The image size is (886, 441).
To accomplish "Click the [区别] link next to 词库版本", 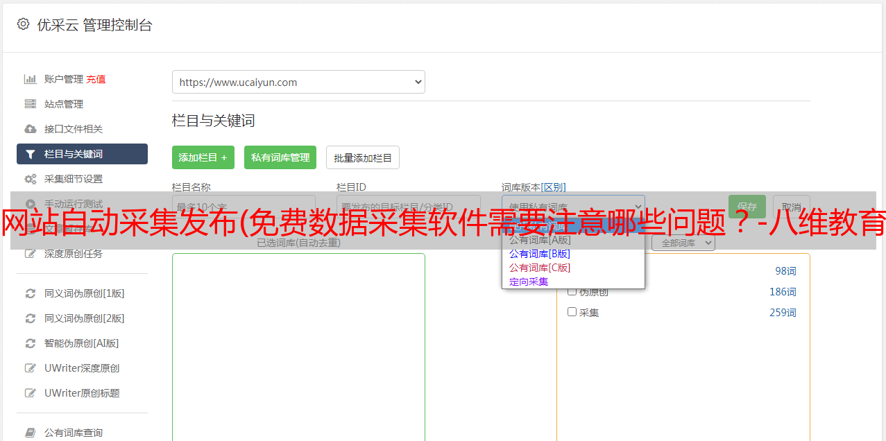I will click(x=554, y=187).
